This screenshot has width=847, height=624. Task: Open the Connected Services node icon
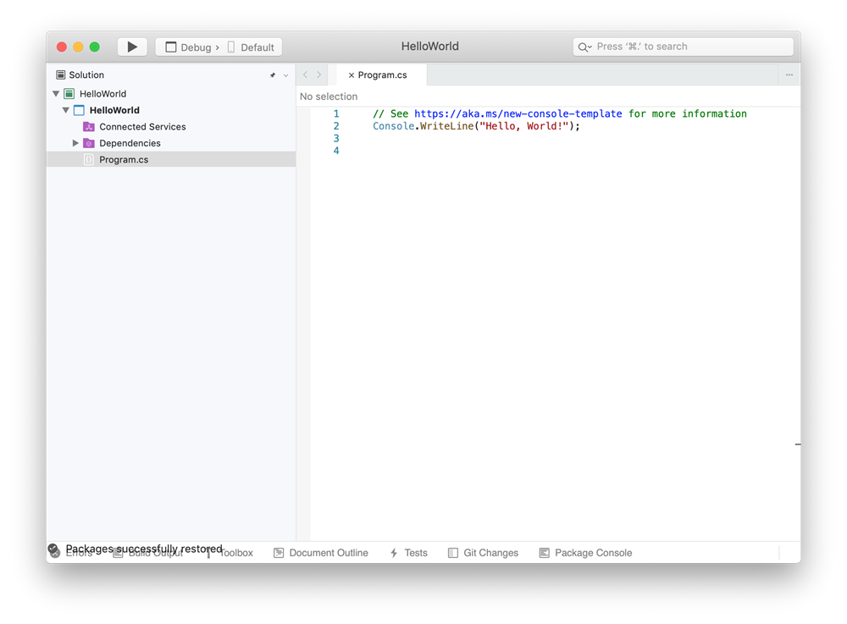coord(88,126)
